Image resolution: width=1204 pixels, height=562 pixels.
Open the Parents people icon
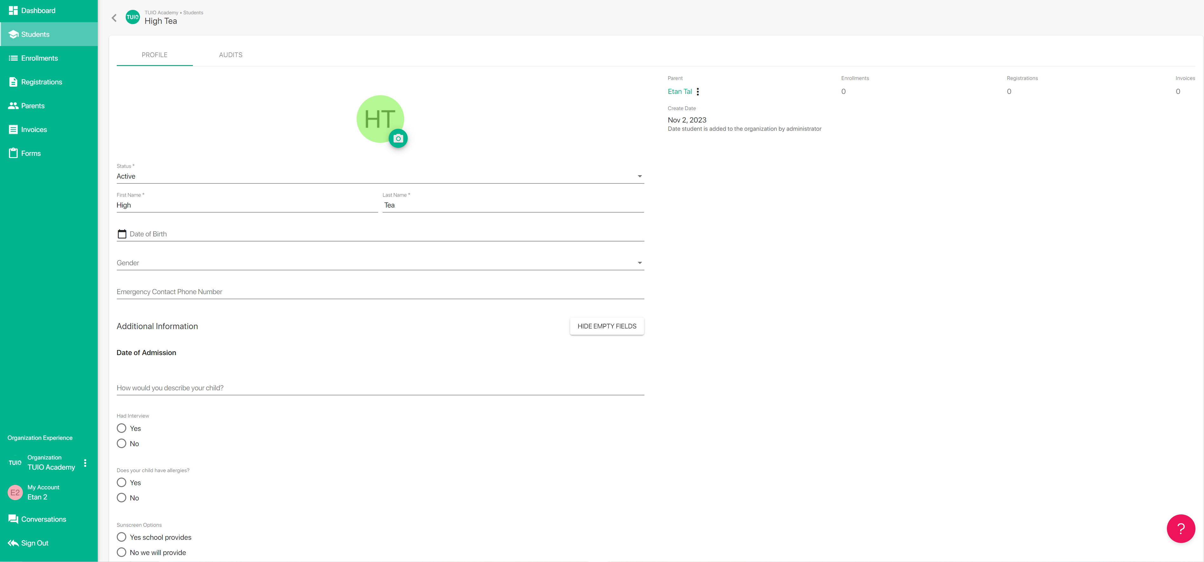(13, 106)
